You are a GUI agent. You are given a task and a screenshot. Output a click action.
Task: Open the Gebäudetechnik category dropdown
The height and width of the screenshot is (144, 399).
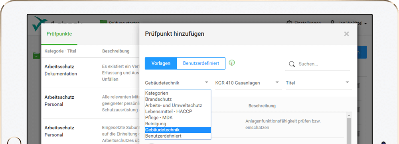[177, 83]
